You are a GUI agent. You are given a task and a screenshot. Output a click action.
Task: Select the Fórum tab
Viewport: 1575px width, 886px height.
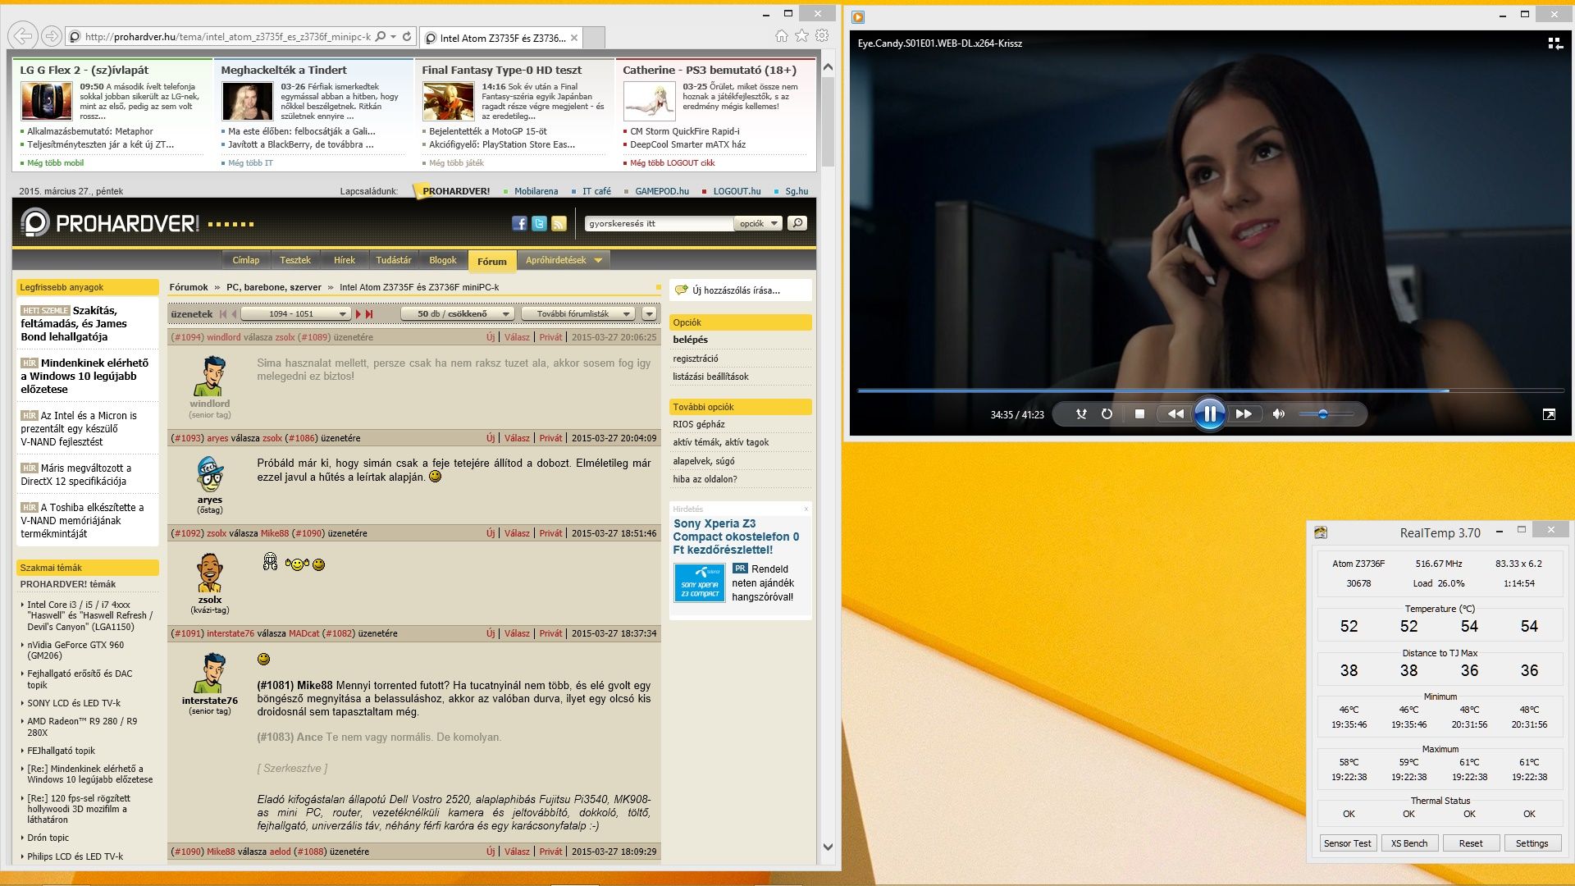click(492, 261)
